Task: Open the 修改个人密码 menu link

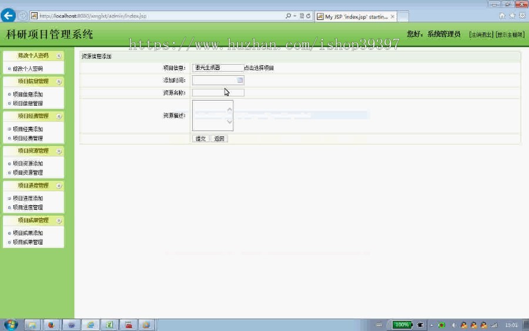Action: coord(28,69)
